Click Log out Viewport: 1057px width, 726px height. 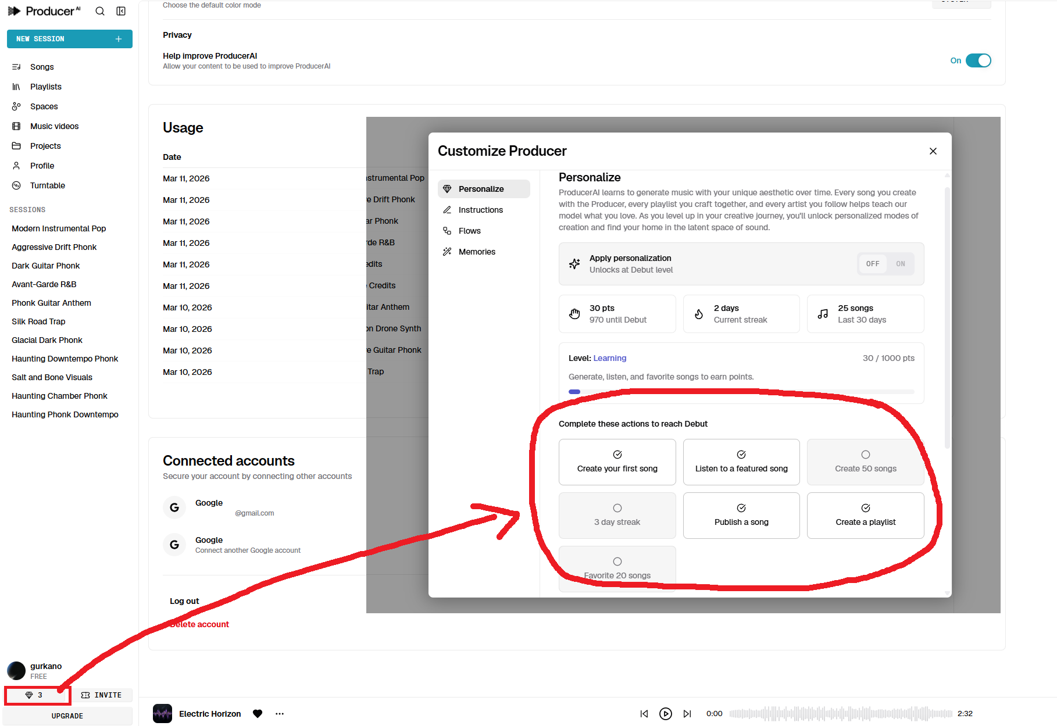point(184,601)
